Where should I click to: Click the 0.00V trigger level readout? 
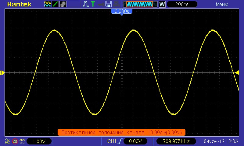(x=135, y=141)
